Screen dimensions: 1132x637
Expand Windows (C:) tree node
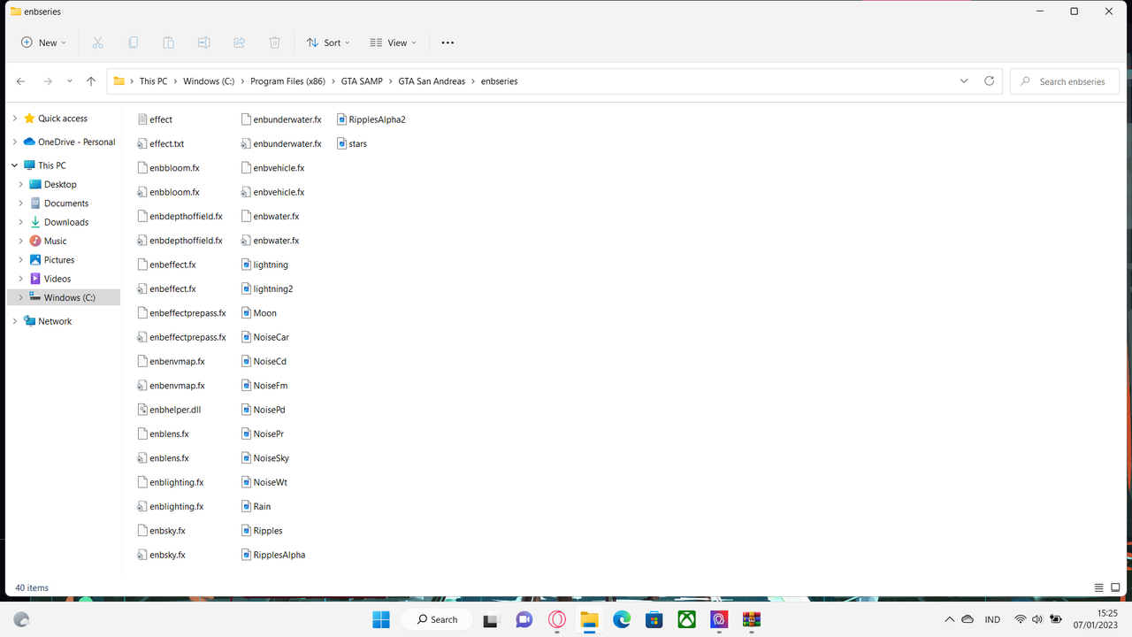(20, 297)
